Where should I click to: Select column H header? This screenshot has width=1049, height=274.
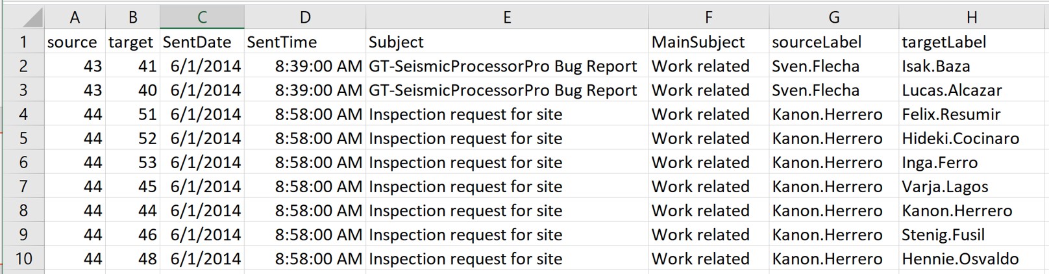[x=972, y=18]
